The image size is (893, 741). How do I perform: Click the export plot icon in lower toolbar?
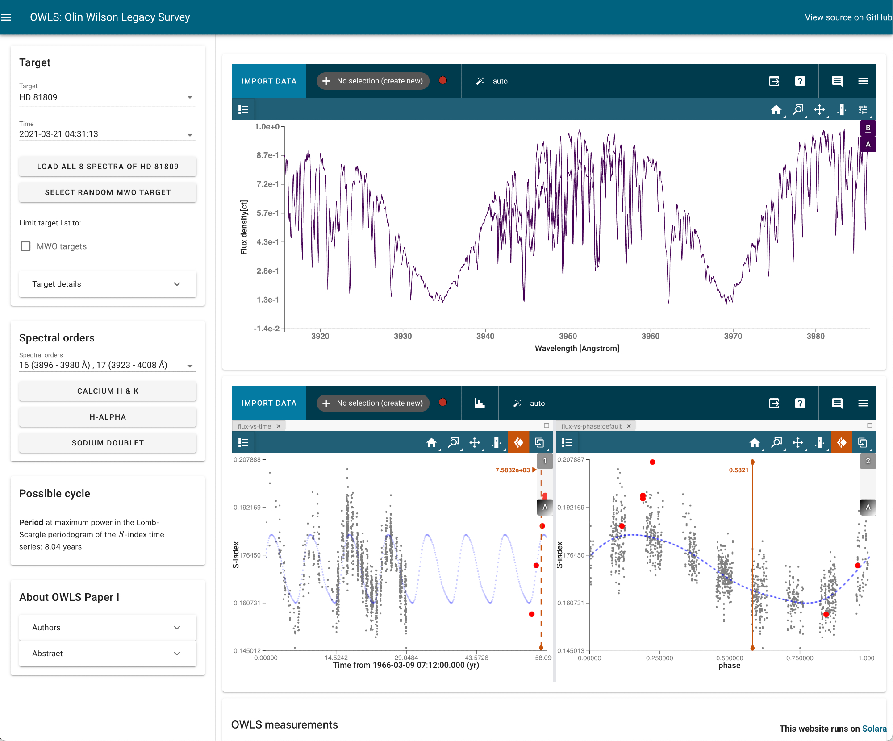(774, 404)
